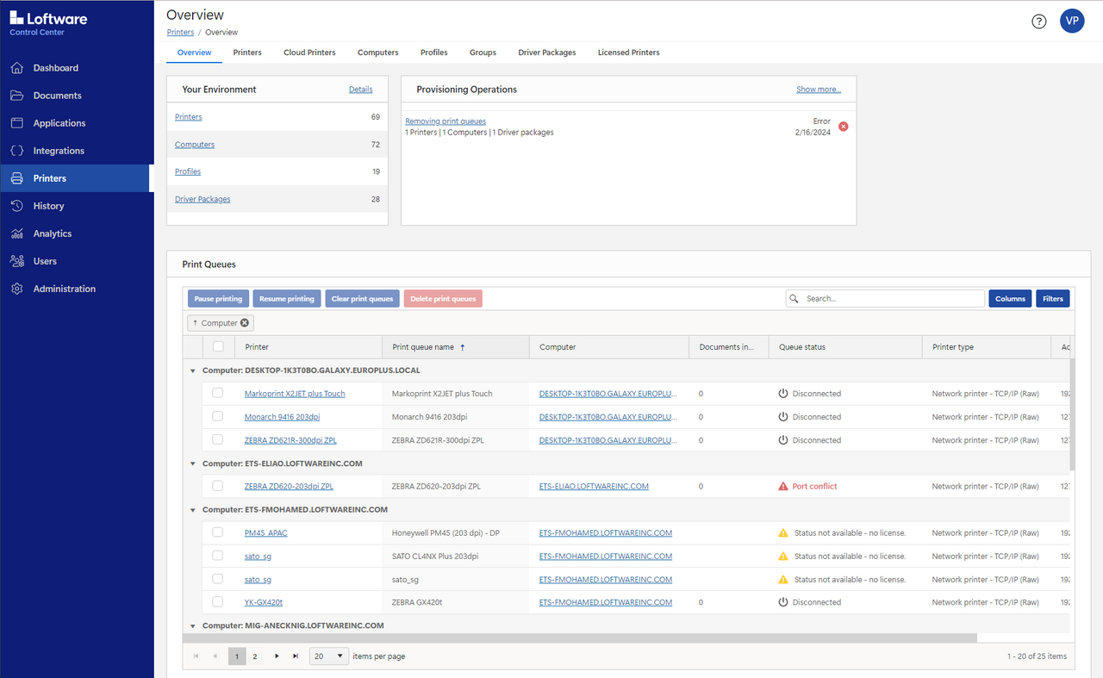The width and height of the screenshot is (1103, 678).
Task: Click the Pause printing button
Action: point(218,298)
